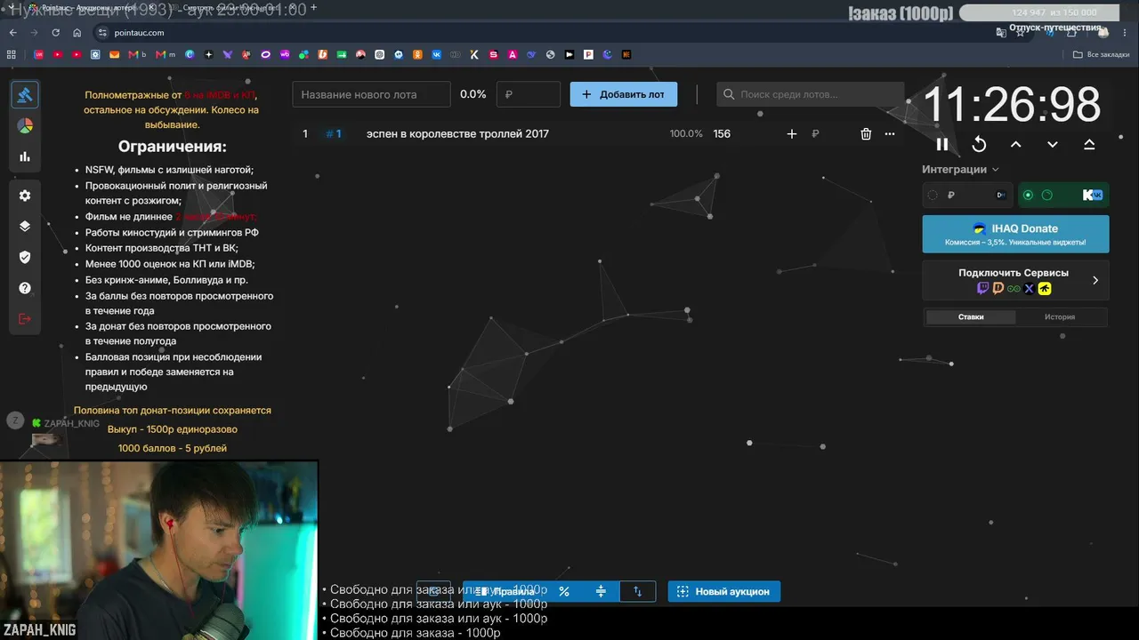The image size is (1139, 640).
Task: Select the lot name 'эспен в королевстве троллей 2017'
Action: (457, 134)
